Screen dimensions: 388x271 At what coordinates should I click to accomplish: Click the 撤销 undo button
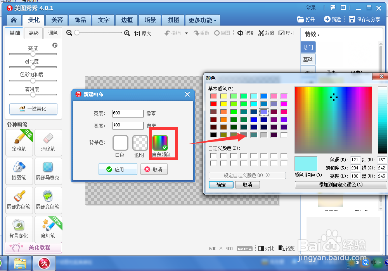173,33
